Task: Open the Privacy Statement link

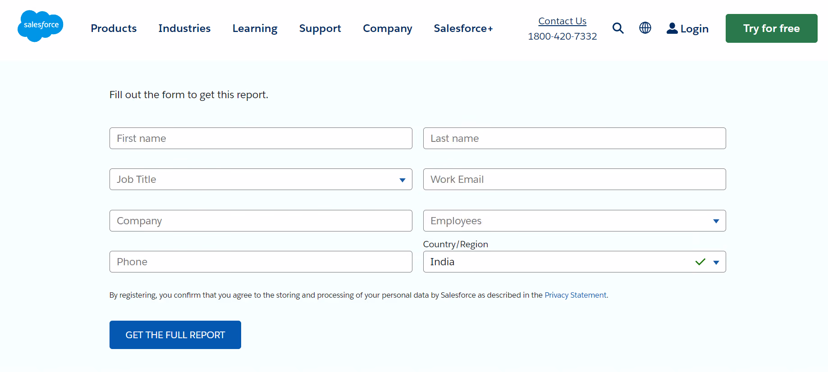Action: point(576,295)
